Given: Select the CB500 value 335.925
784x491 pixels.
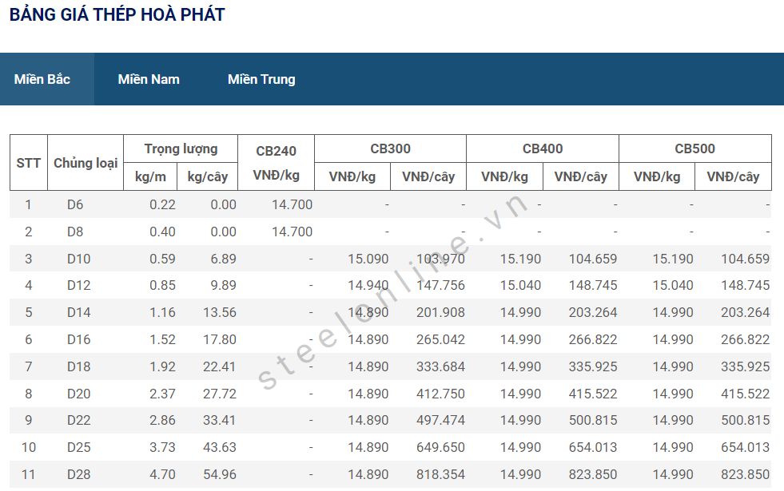Looking at the screenshot, I should pos(745,366).
